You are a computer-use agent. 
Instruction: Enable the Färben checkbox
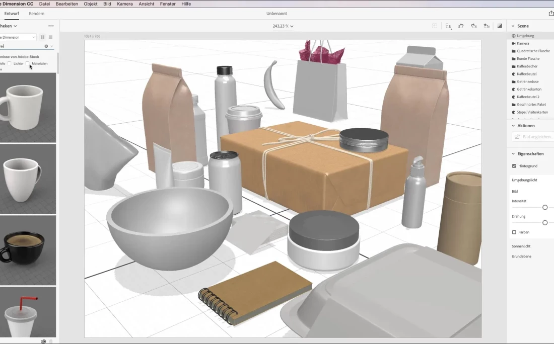click(514, 232)
